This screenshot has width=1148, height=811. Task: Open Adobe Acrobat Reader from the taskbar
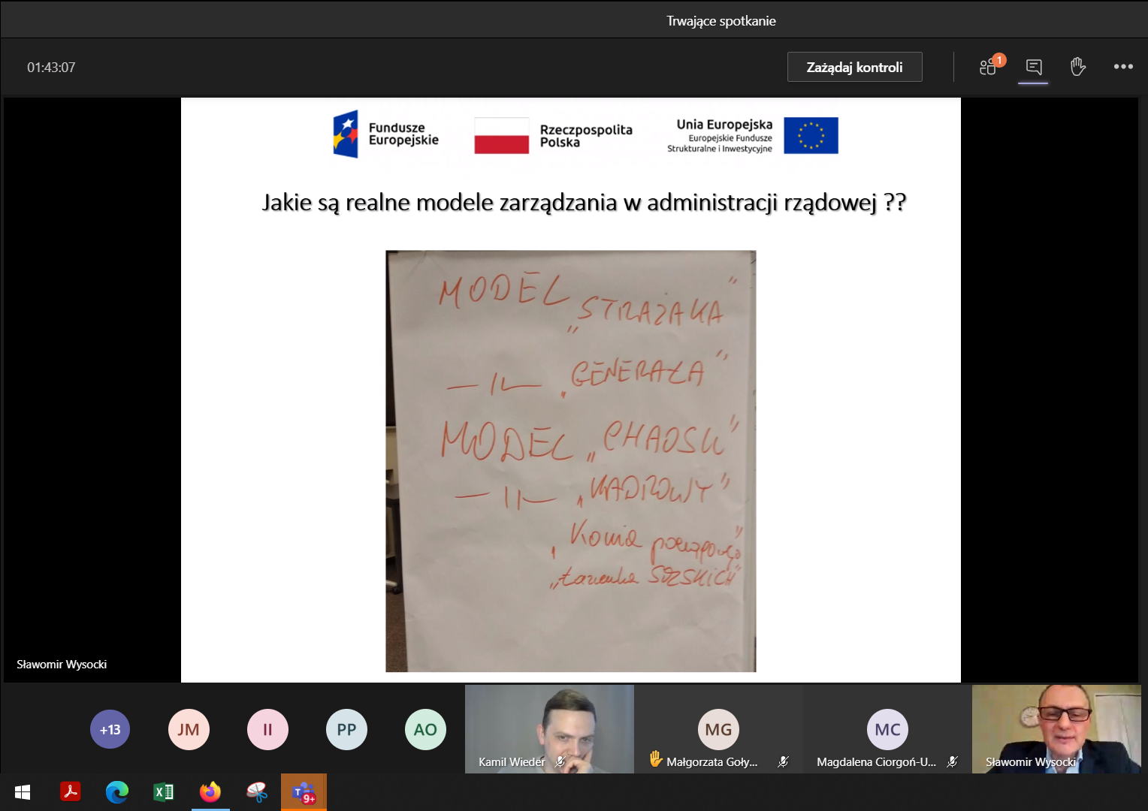click(x=71, y=792)
